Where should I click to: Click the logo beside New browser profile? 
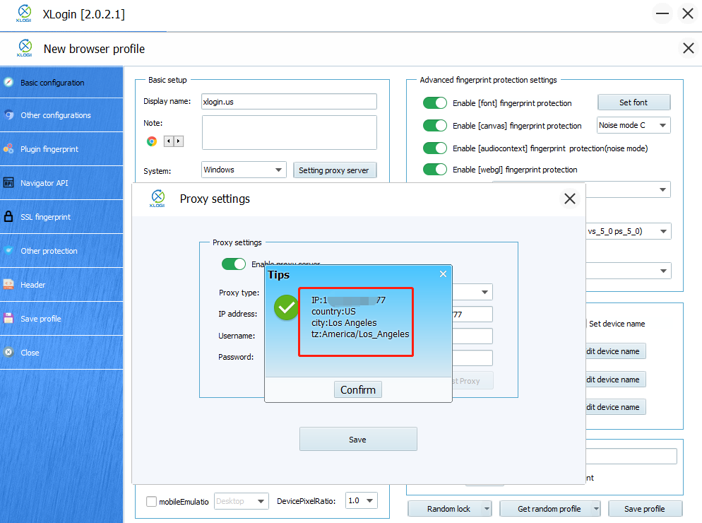pyautogui.click(x=25, y=48)
